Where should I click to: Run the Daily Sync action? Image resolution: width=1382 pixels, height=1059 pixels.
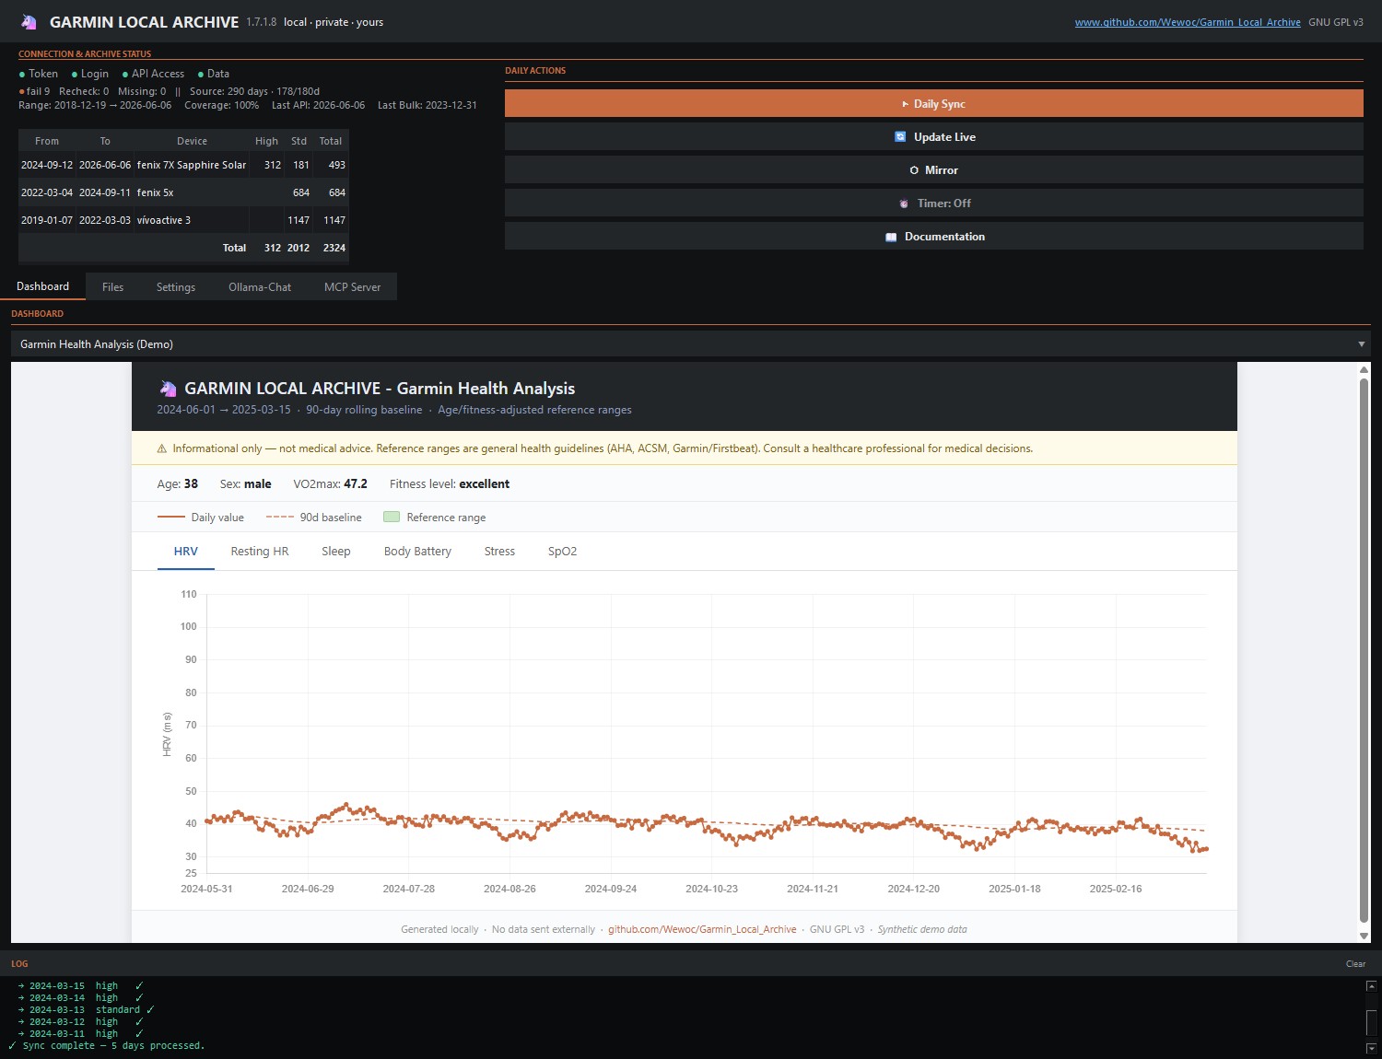[x=933, y=103]
